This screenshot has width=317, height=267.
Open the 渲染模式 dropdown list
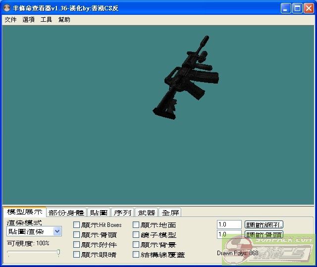[57, 231]
